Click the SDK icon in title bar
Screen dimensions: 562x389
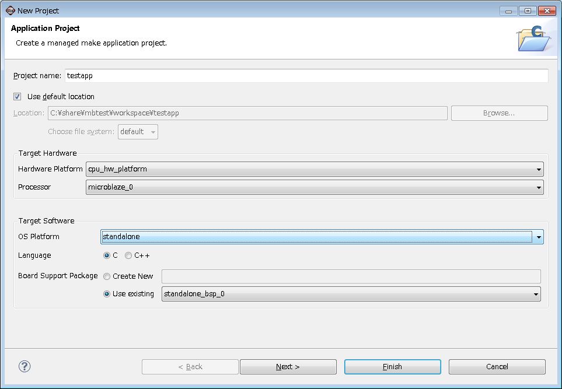(10, 10)
